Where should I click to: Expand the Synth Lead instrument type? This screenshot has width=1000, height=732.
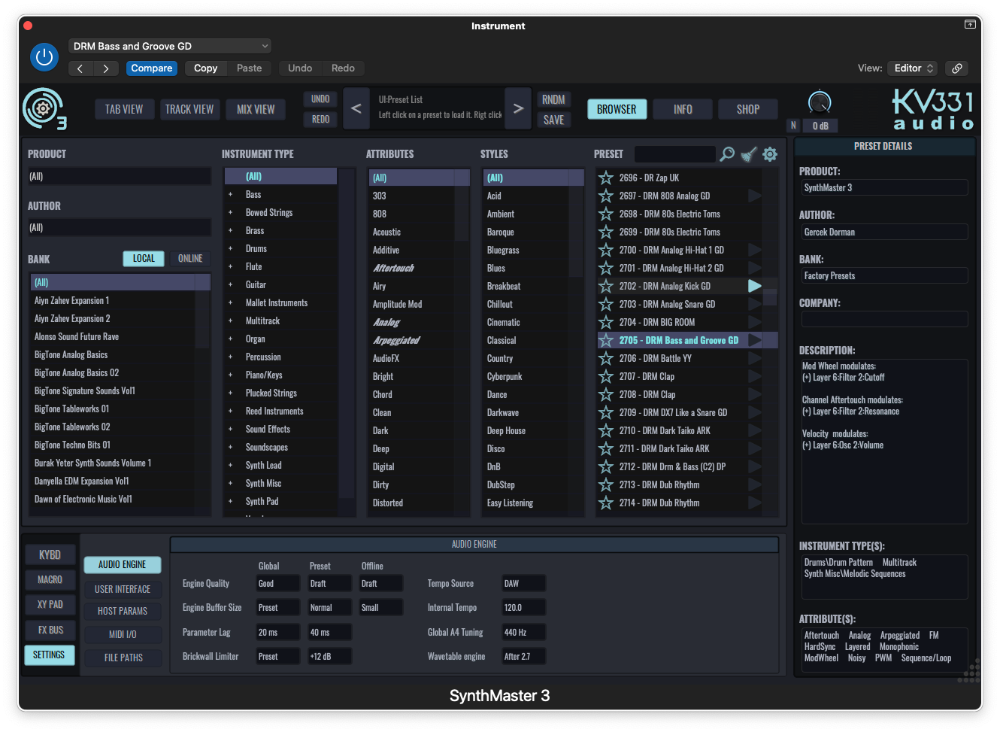tap(231, 465)
